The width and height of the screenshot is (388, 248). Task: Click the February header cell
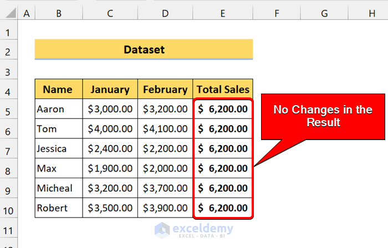[165, 89]
